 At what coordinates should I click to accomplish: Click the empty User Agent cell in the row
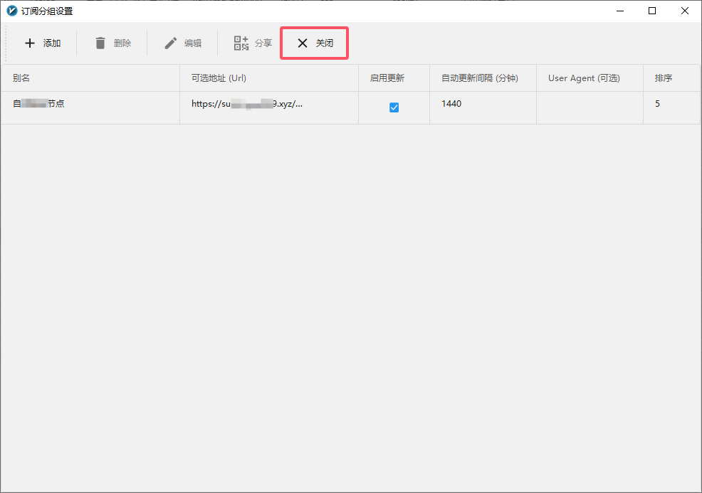[590, 108]
